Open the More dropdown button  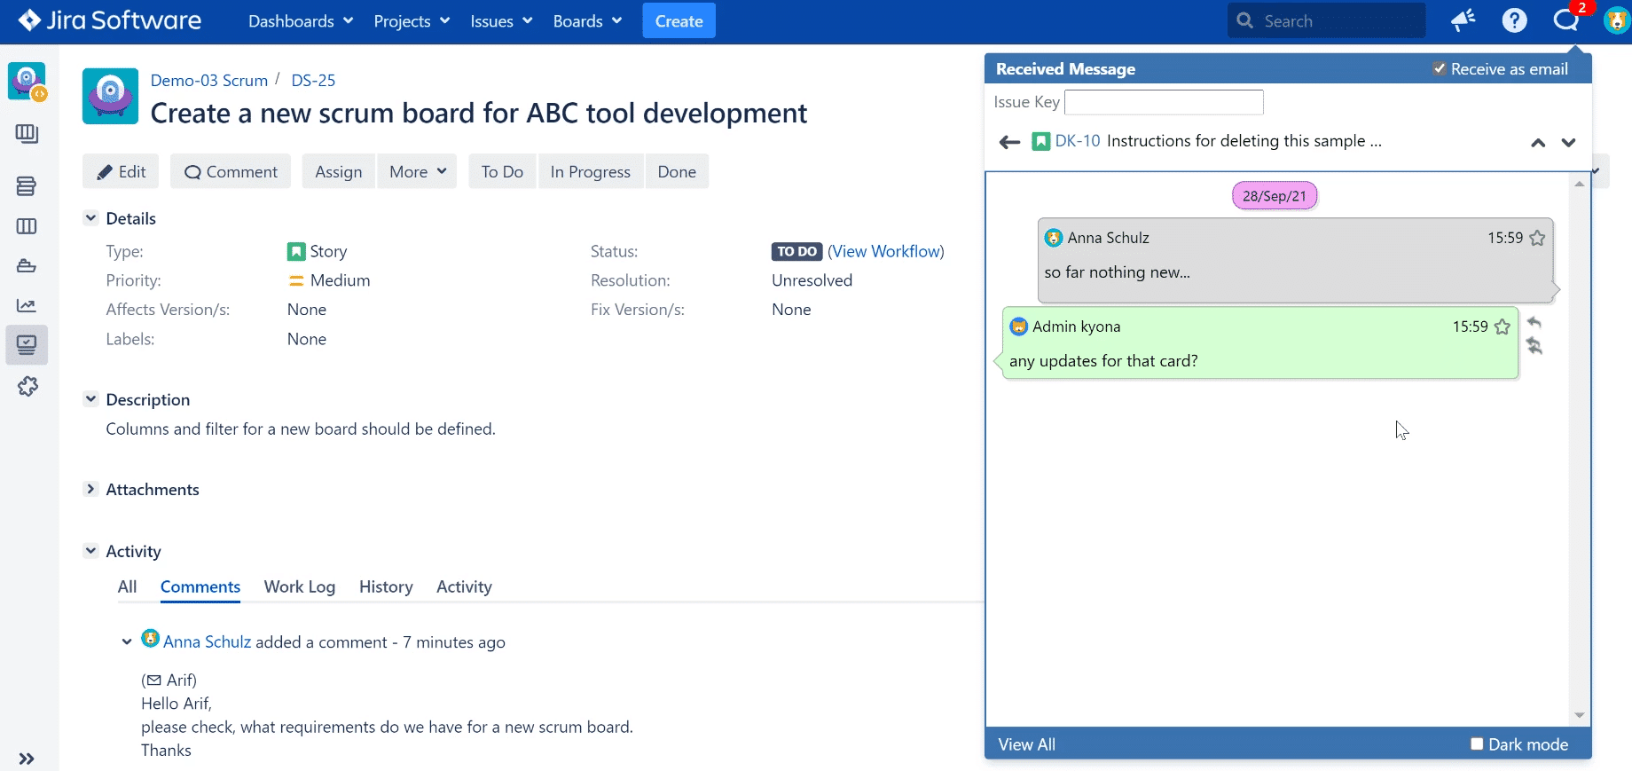(x=417, y=171)
